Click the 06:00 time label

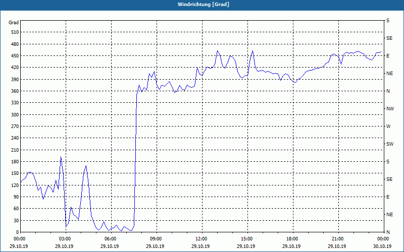tap(110, 239)
